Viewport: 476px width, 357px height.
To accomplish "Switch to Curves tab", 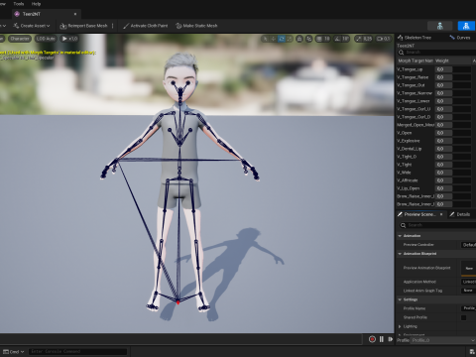I will (460, 38).
